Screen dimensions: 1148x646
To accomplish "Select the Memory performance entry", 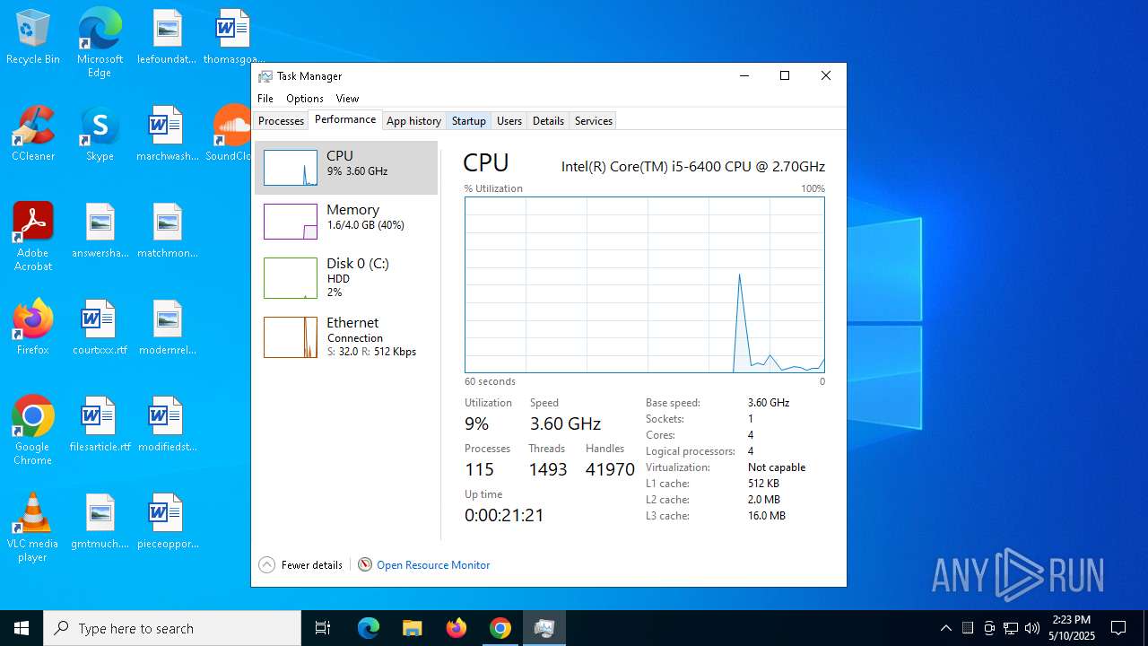I will tap(346, 222).
